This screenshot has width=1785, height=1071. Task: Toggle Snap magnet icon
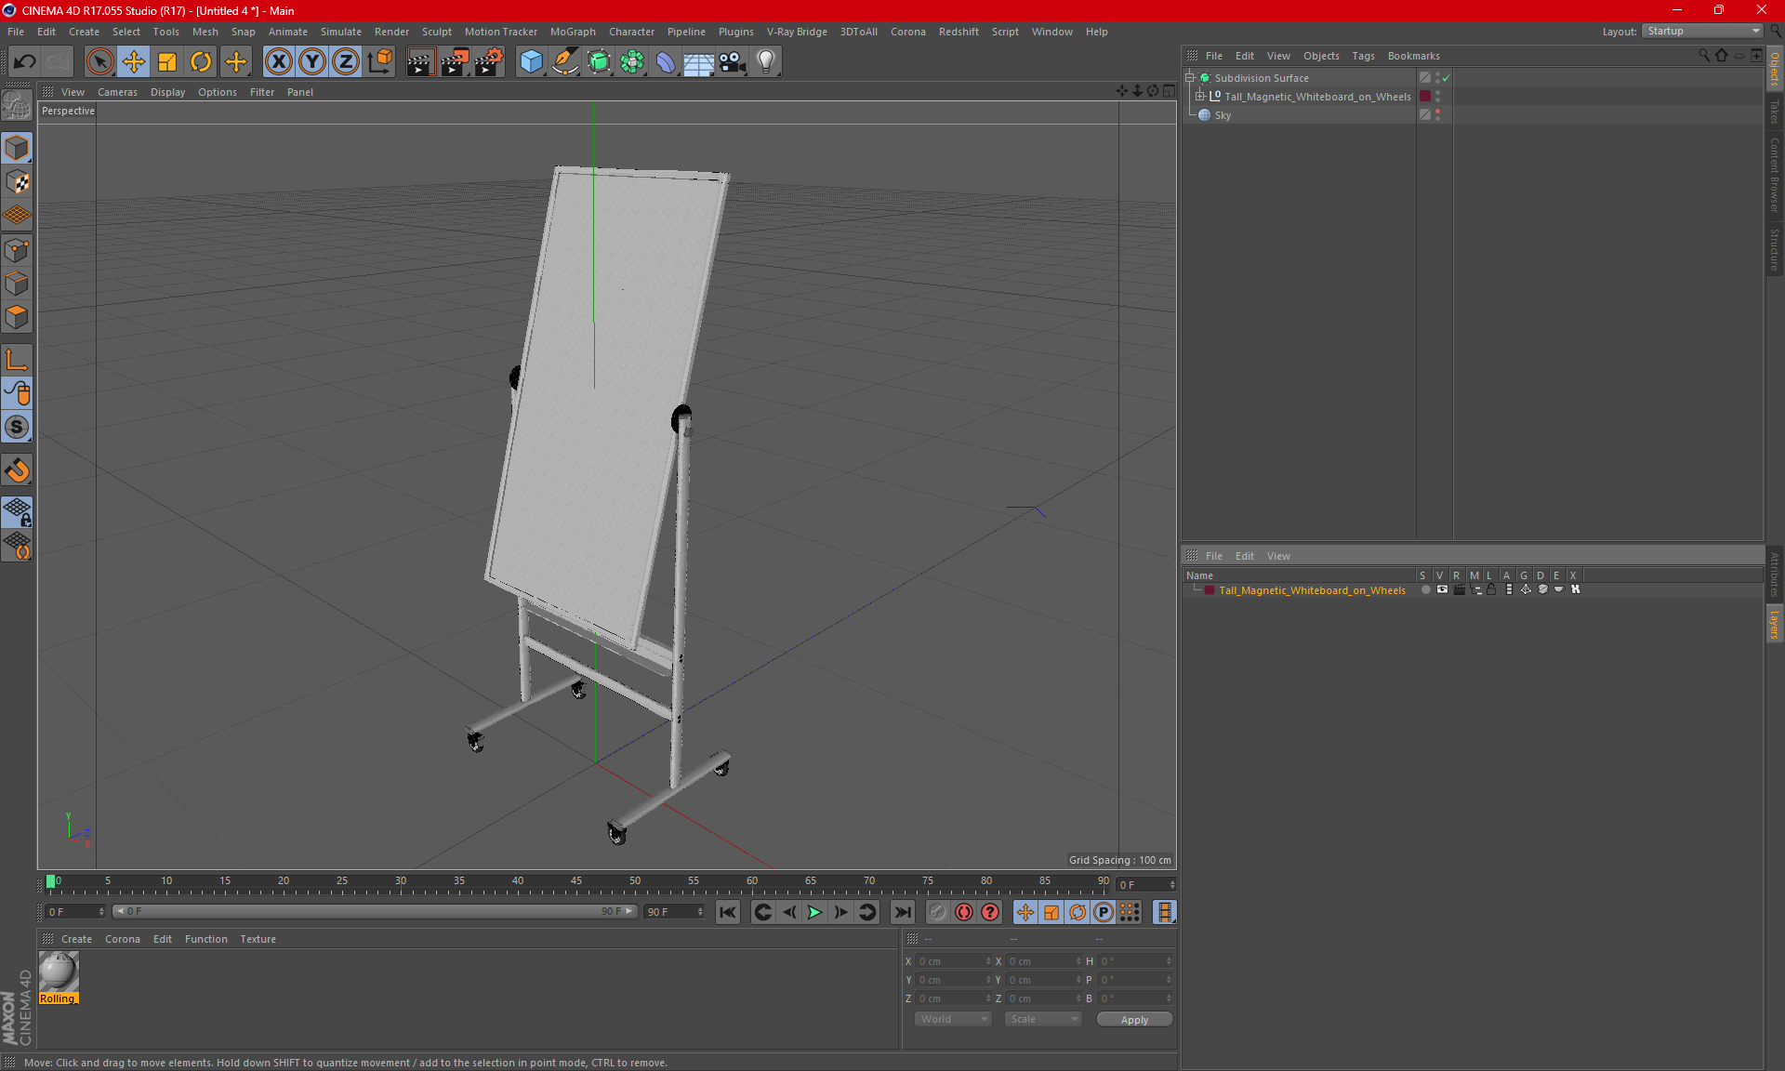click(17, 470)
